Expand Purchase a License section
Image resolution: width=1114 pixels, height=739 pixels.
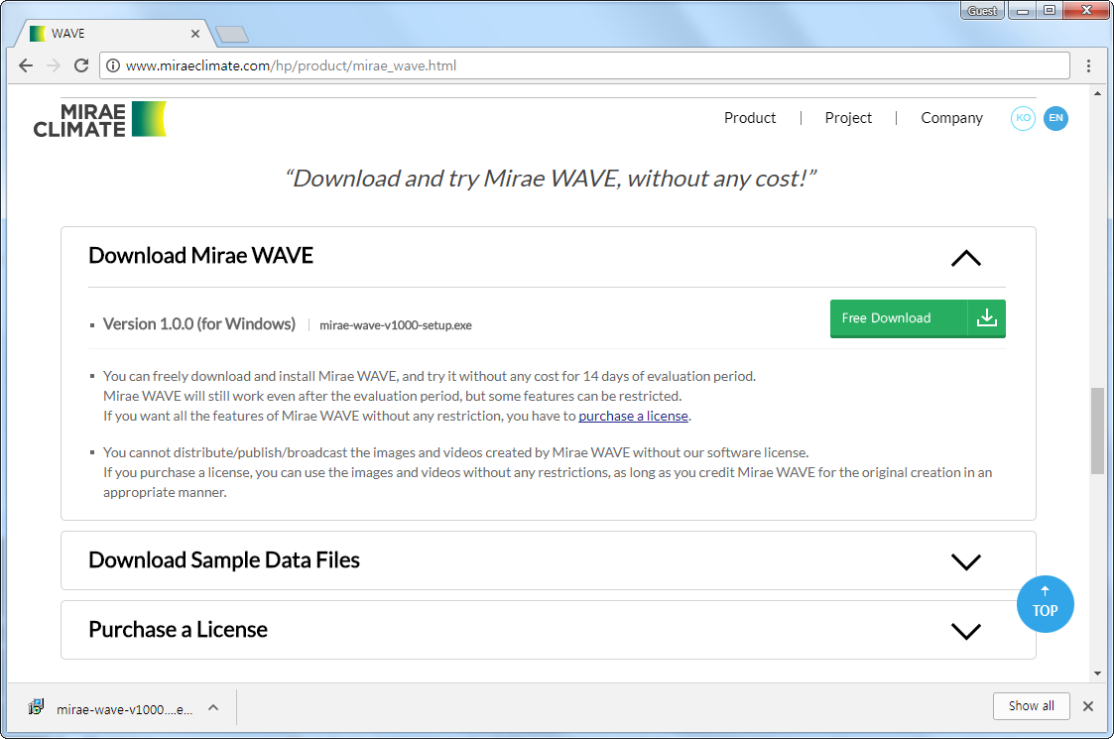(965, 631)
